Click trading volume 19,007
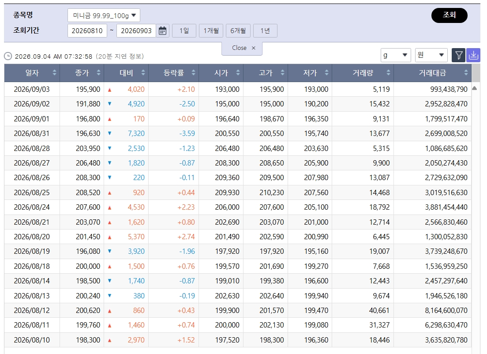This screenshot has width=487, height=354. point(379,252)
